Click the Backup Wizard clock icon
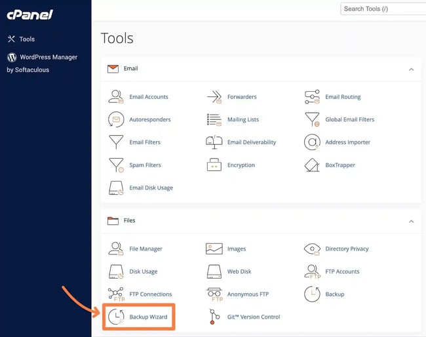 click(x=116, y=317)
